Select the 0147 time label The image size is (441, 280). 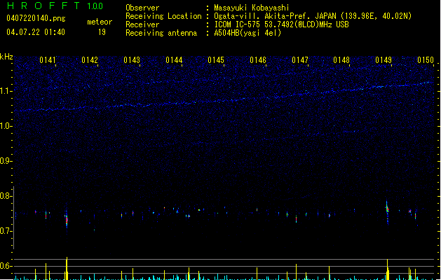tap(300, 60)
